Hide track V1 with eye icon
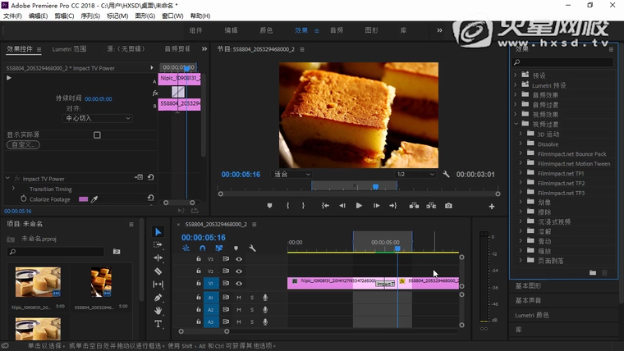This screenshot has height=351, width=624. click(239, 284)
